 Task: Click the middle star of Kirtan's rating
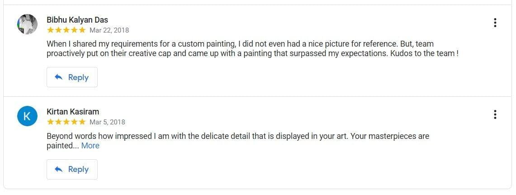[66, 122]
